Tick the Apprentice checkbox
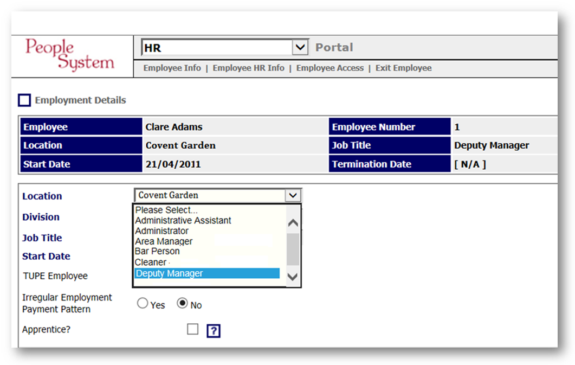575x365 pixels. [192, 329]
